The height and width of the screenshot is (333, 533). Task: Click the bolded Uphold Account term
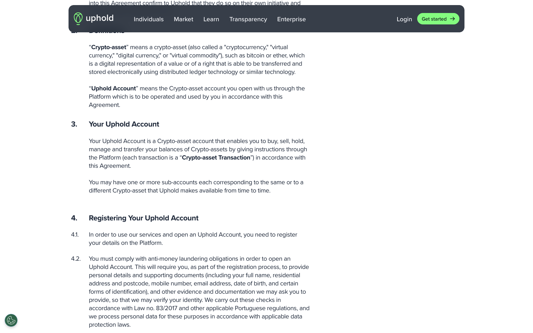click(x=113, y=88)
